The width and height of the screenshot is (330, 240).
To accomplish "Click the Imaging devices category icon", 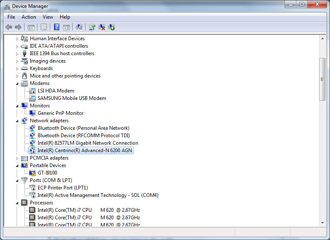I will [24, 61].
